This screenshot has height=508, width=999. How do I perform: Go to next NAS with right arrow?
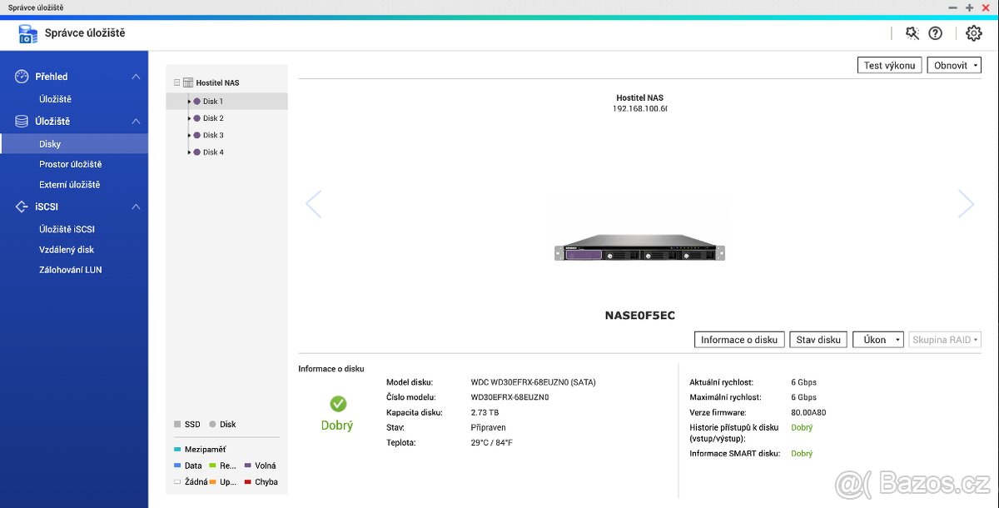click(966, 204)
